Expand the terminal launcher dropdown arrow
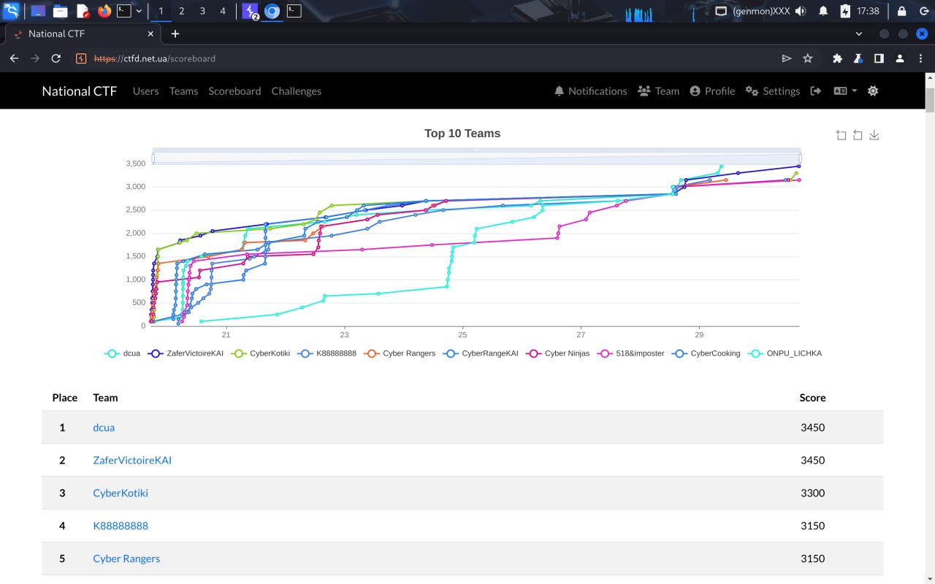 (x=139, y=11)
